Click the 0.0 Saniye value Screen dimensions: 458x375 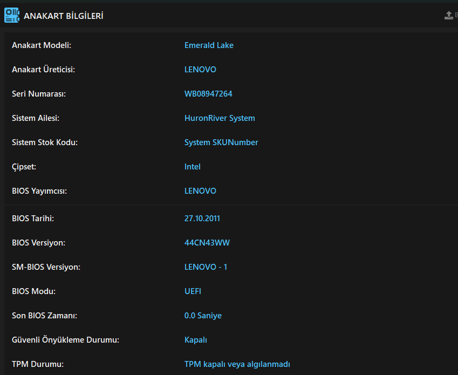[203, 316]
